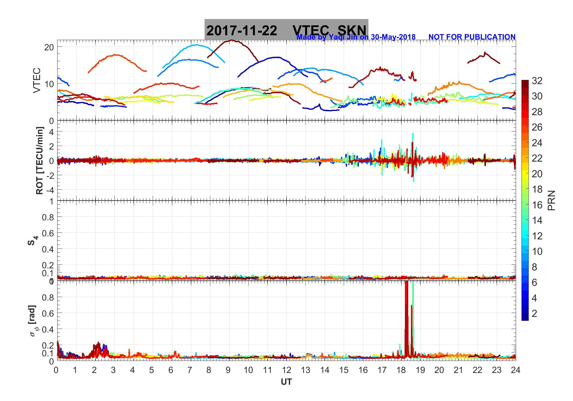The height and width of the screenshot is (401, 573).
Task: Click the "NOT FOR PUBLICATION" notice
Action: tap(472, 37)
